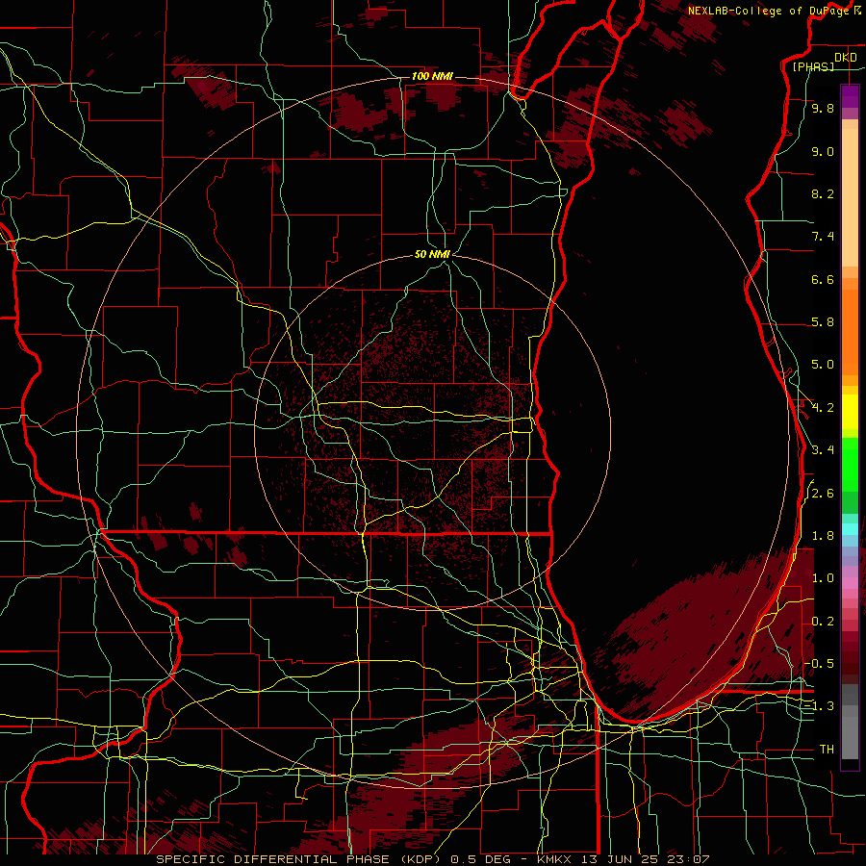Select the 9.0 legend value
This screenshot has height=866, width=866.
(x=823, y=151)
